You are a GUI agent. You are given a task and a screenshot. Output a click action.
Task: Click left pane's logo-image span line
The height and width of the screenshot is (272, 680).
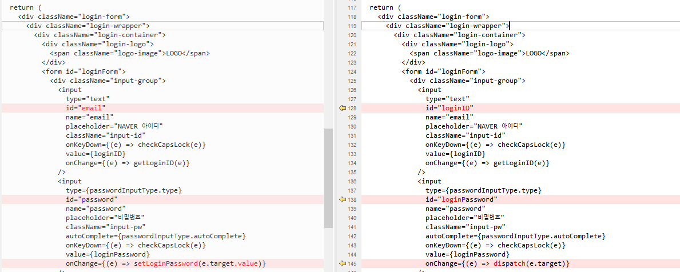[x=130, y=53]
